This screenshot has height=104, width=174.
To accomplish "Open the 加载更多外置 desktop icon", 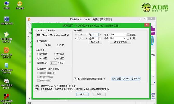I will point(7,21).
